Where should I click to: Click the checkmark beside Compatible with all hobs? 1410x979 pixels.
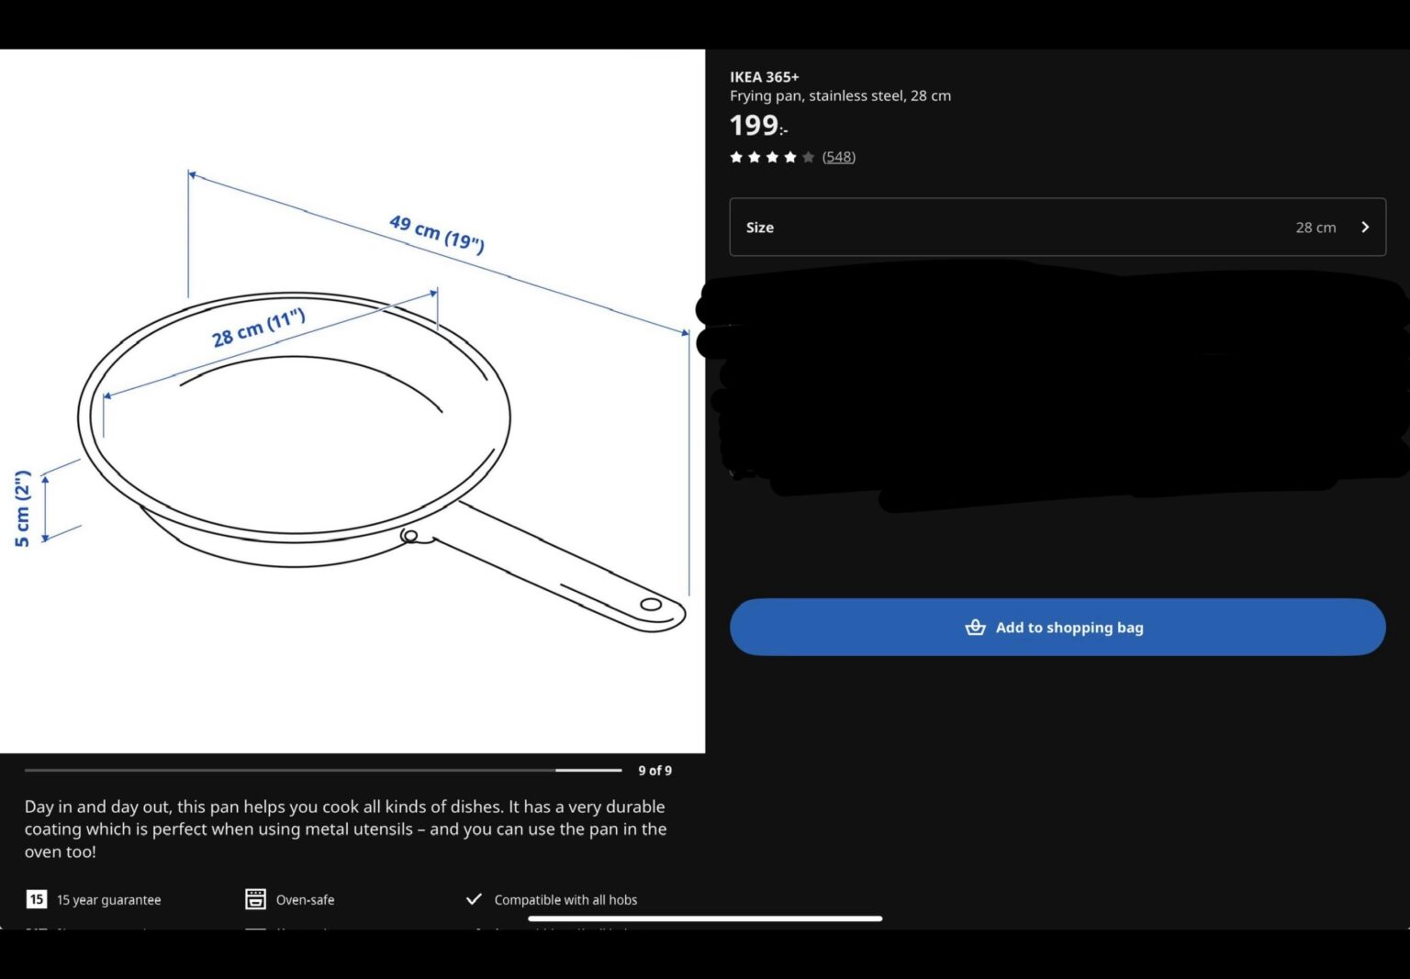(474, 899)
